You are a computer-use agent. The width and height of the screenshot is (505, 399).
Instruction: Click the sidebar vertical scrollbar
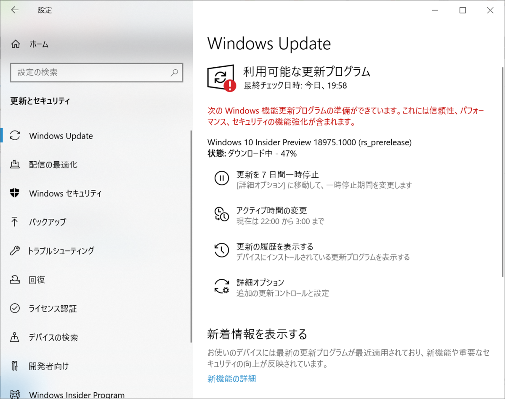click(191, 236)
